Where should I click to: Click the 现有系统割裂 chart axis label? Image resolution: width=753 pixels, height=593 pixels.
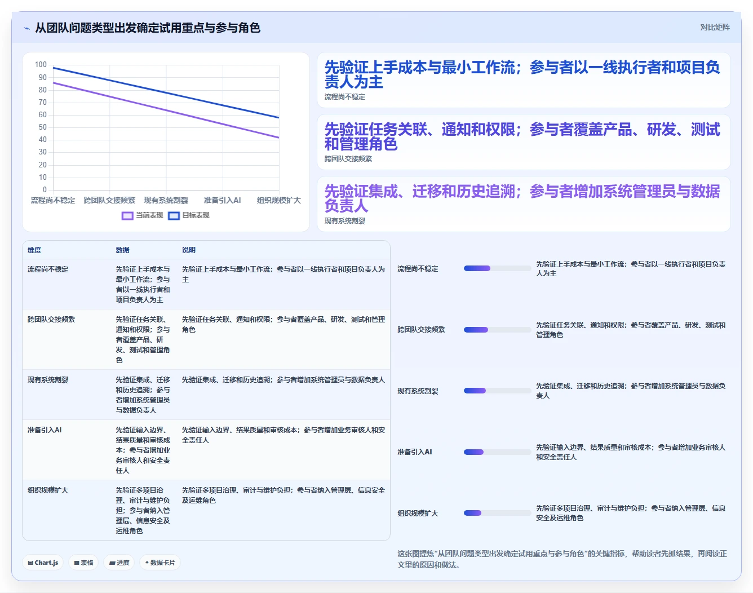coord(166,200)
